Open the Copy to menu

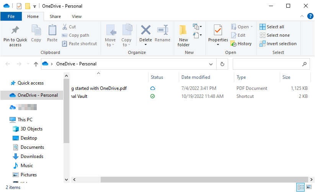click(x=126, y=36)
